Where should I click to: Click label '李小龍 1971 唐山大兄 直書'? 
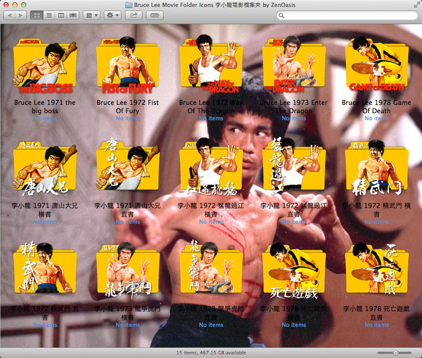[128, 210]
